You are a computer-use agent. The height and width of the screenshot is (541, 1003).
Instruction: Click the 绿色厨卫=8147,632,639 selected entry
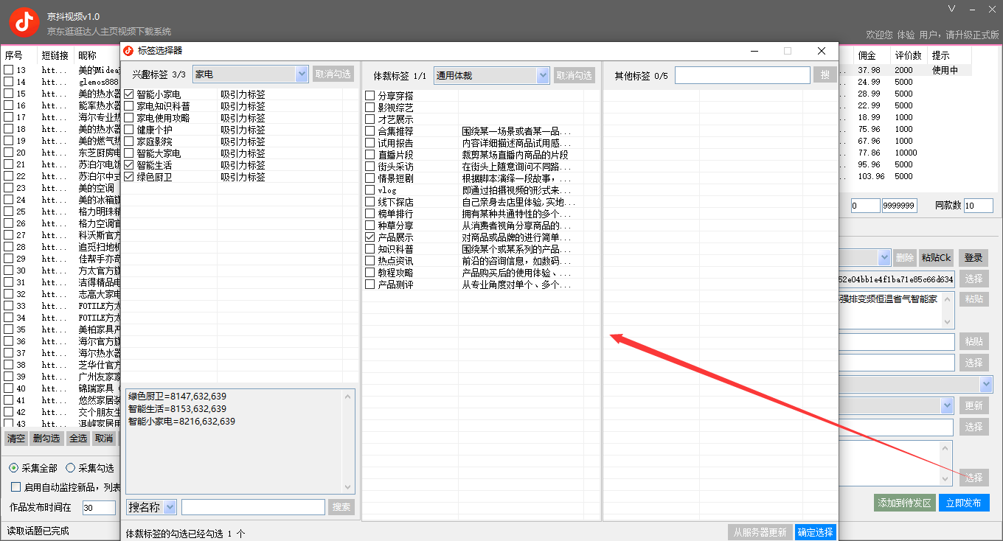pyautogui.click(x=178, y=397)
